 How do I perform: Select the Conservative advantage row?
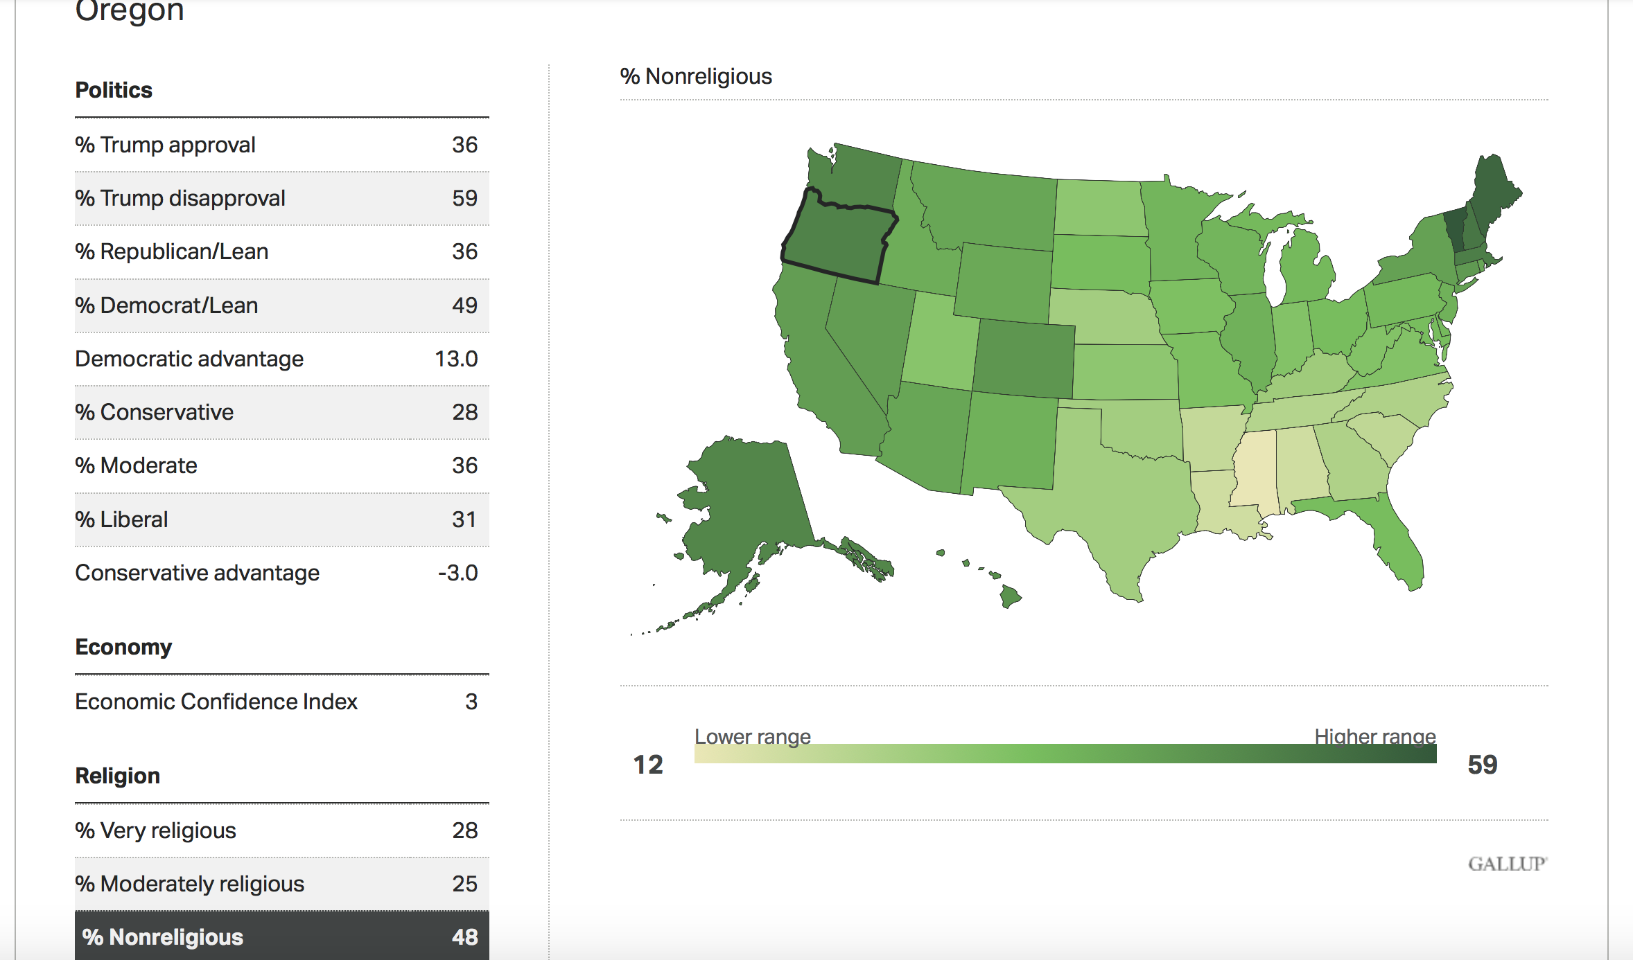click(x=281, y=573)
